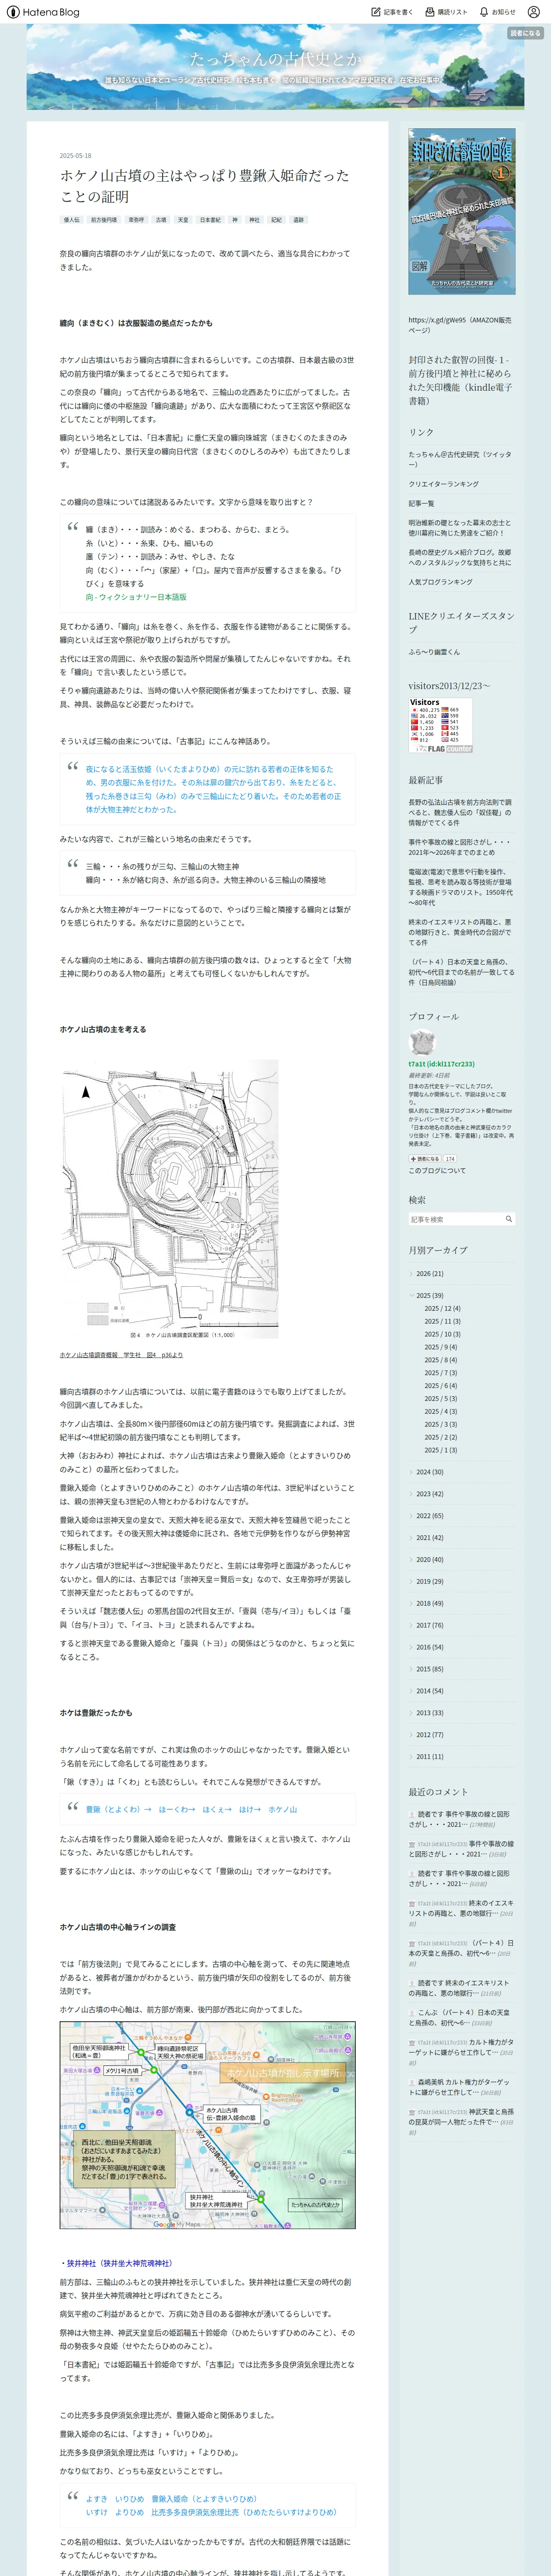Viewport: 551px width, 2576px height.
Task: Open the 封印された叡智の回復 kindle book link
Action: (x=460, y=380)
